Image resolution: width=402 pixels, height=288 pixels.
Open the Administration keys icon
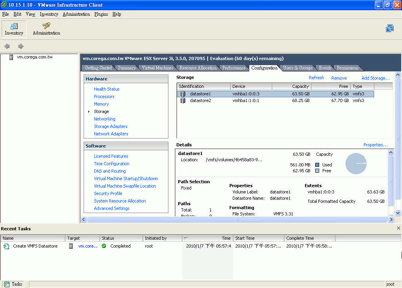tap(46, 26)
